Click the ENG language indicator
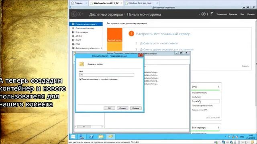 (242, 137)
